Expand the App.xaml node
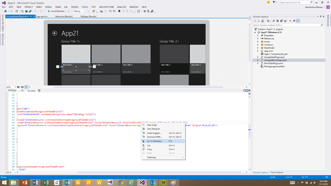Image resolution: width=331 pixels, height=186 pixels. (x=258, y=51)
